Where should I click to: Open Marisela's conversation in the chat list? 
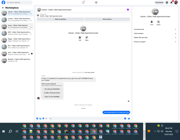tap(17, 60)
